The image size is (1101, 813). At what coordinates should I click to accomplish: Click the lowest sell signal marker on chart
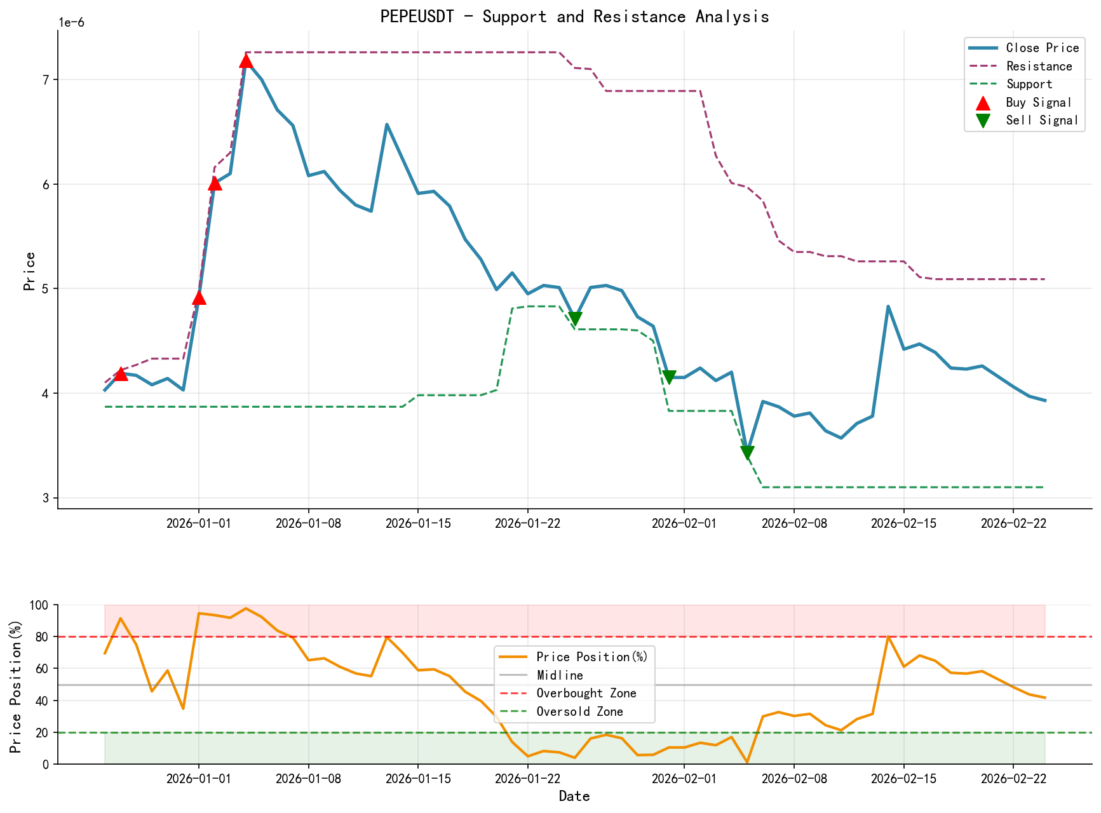(747, 451)
